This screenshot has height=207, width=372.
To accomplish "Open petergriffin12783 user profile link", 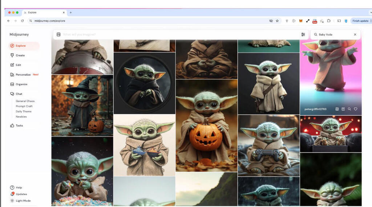I will (315, 109).
